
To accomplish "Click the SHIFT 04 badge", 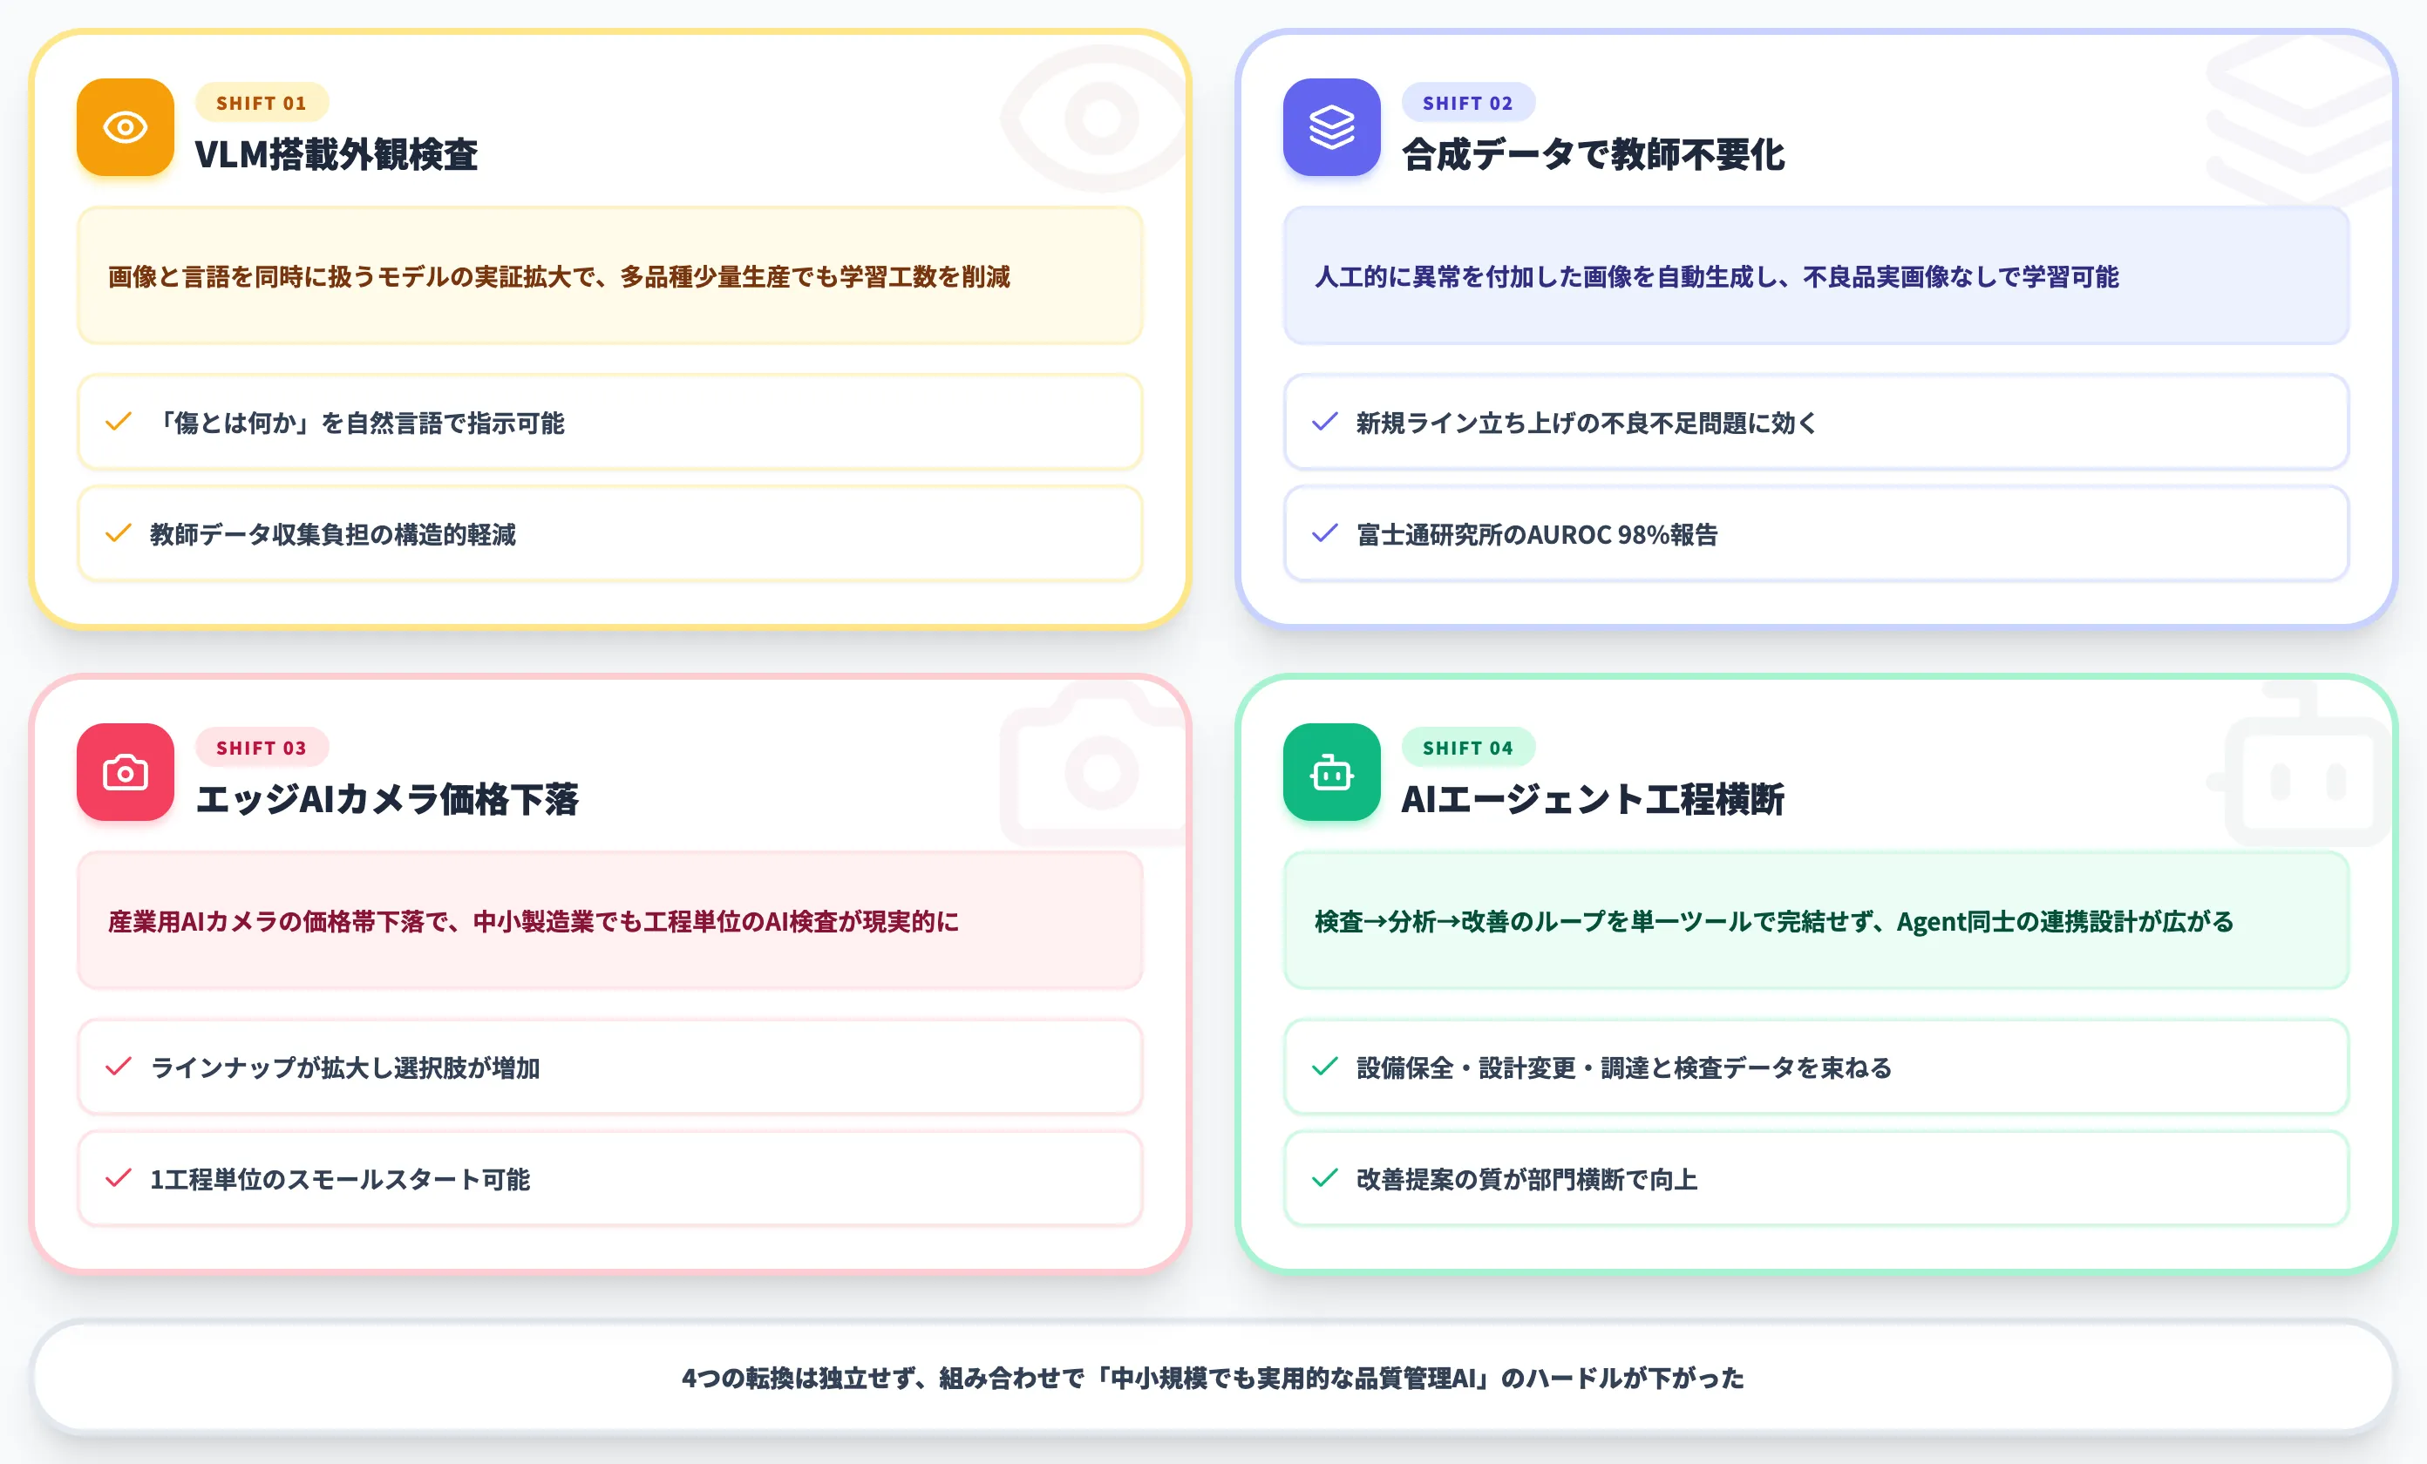I will pos(1468,748).
